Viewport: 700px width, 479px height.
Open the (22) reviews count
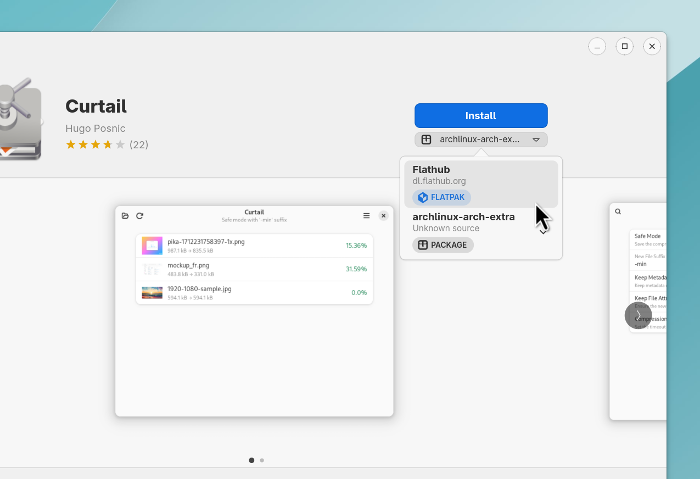[x=139, y=144]
